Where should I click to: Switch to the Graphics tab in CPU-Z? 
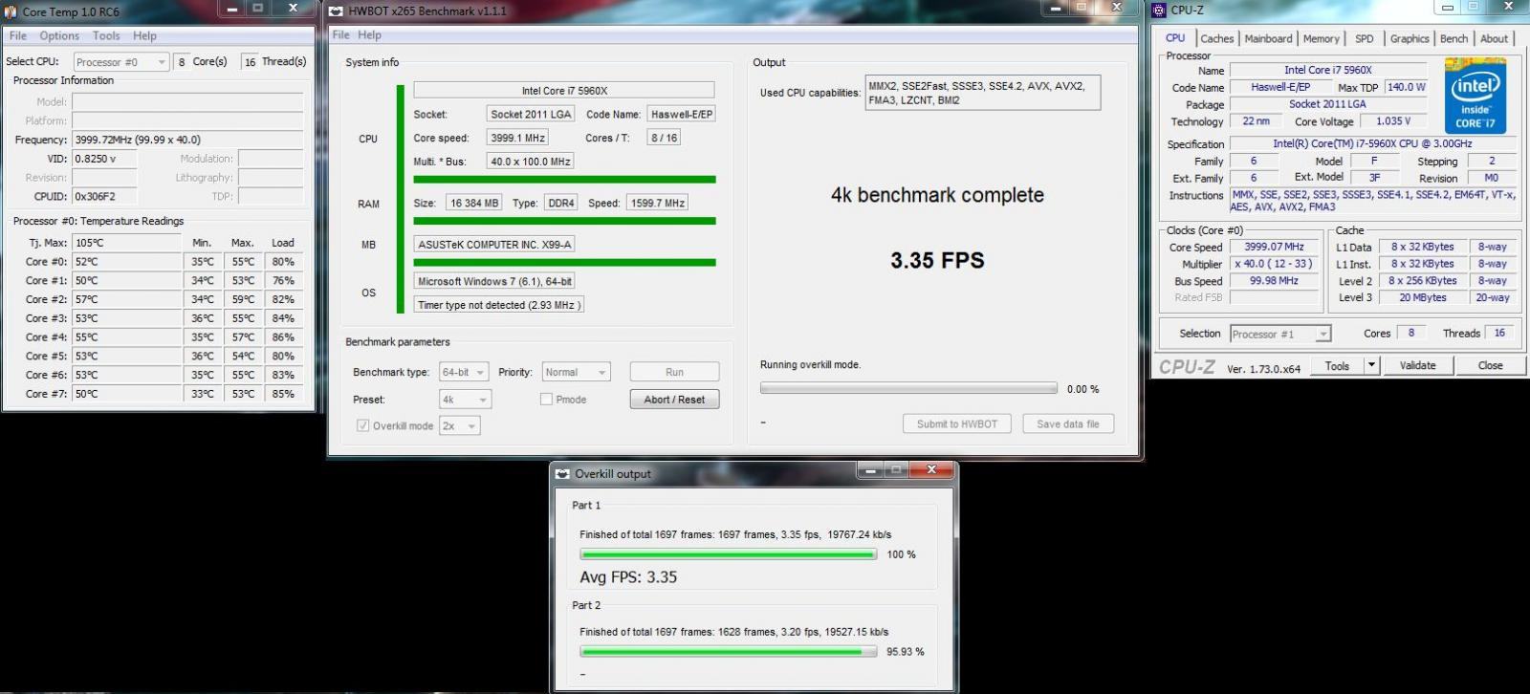click(1410, 38)
